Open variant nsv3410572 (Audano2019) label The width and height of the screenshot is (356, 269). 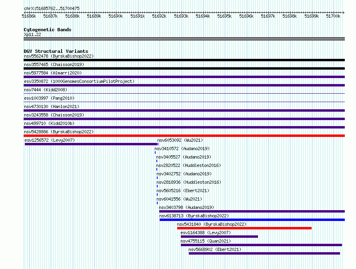click(182, 149)
